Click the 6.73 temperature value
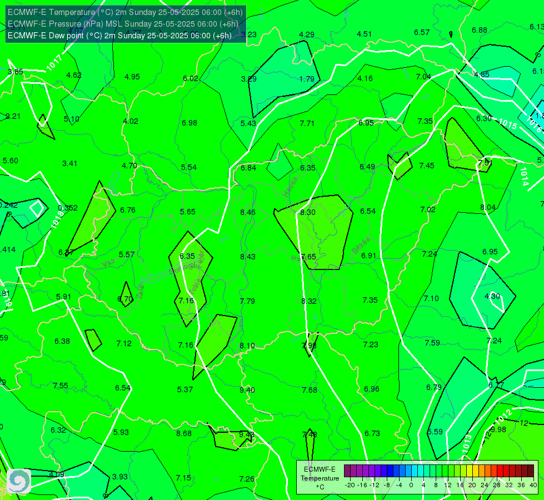Image resolution: width=544 pixels, height=500 pixels. [372, 433]
